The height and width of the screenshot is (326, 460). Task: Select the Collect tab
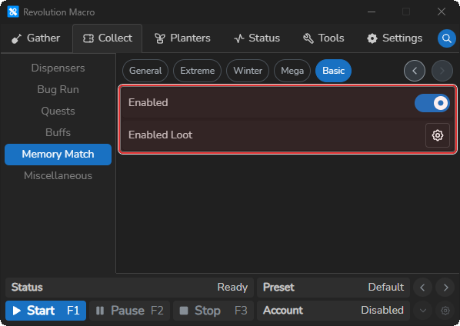click(108, 38)
